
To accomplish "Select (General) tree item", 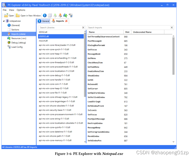I will (x=16, y=25).
